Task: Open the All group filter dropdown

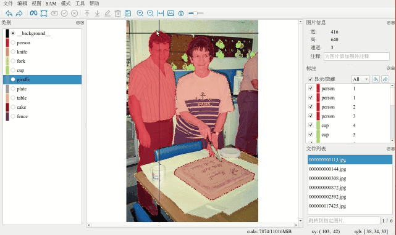Action: tap(360, 79)
